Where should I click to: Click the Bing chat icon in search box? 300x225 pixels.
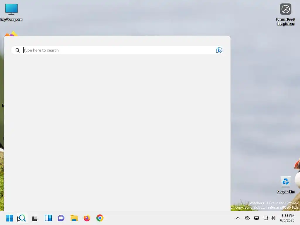pos(219,50)
